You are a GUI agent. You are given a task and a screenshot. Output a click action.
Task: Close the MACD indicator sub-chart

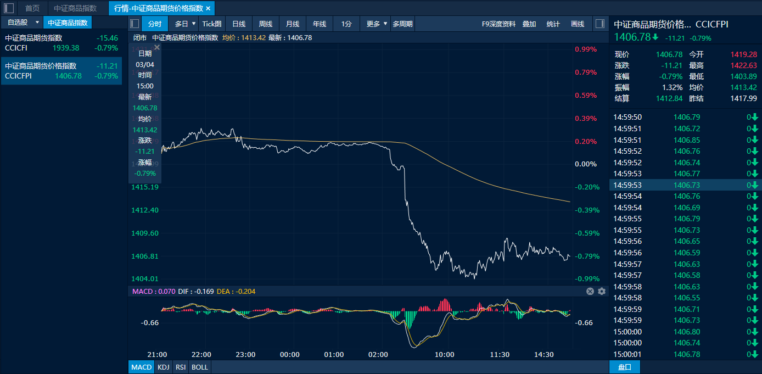coord(590,291)
